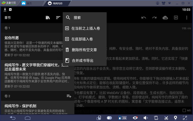
Task: Click the Android back button
Action: (13, 118)
